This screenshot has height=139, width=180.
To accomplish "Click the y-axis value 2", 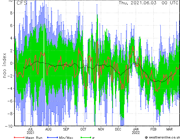I will (x=11, y=51).
